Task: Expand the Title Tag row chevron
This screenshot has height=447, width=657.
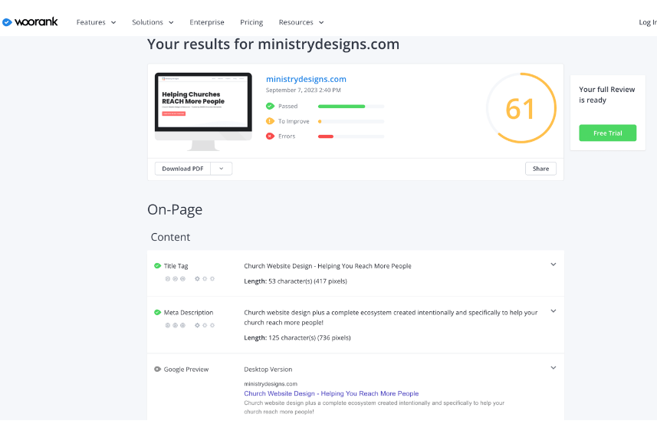Action: click(x=554, y=265)
